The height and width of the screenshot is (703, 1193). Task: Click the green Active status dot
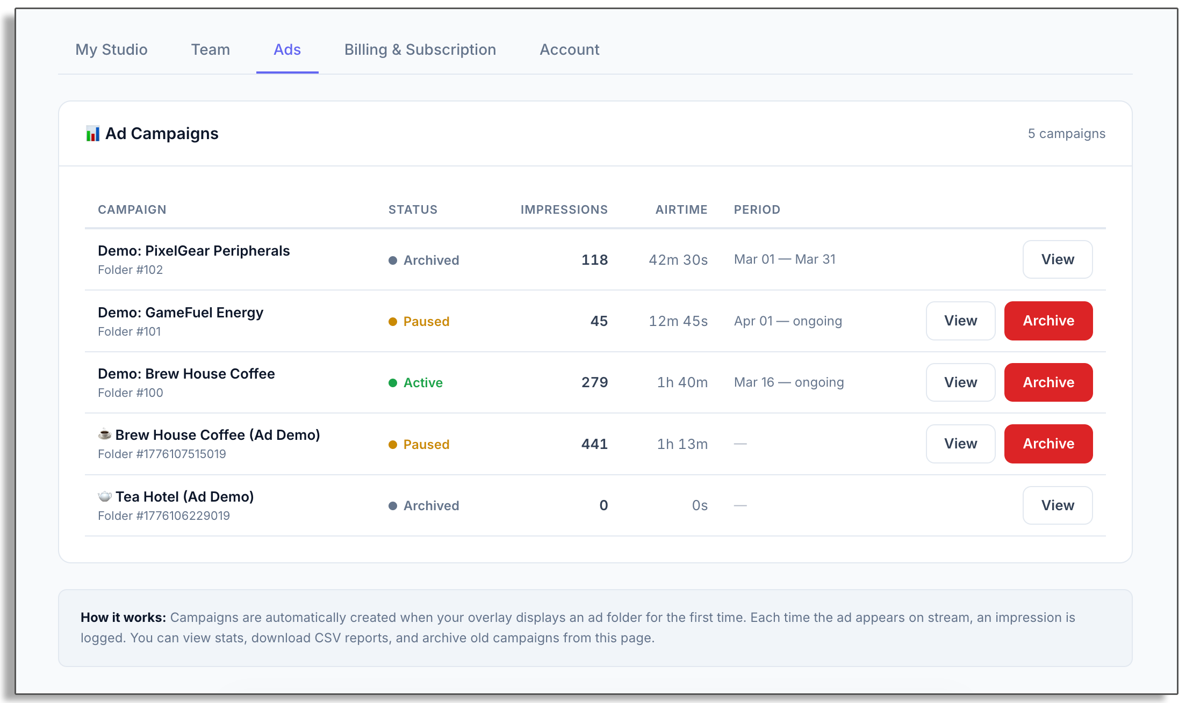(x=393, y=382)
